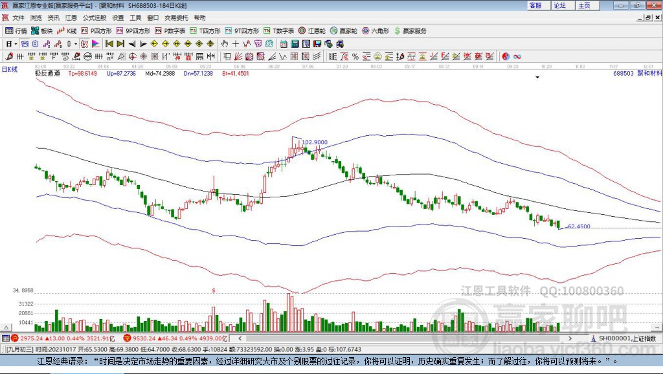
Task: Expand the 日 period dropdown arrow
Action: pos(16,44)
